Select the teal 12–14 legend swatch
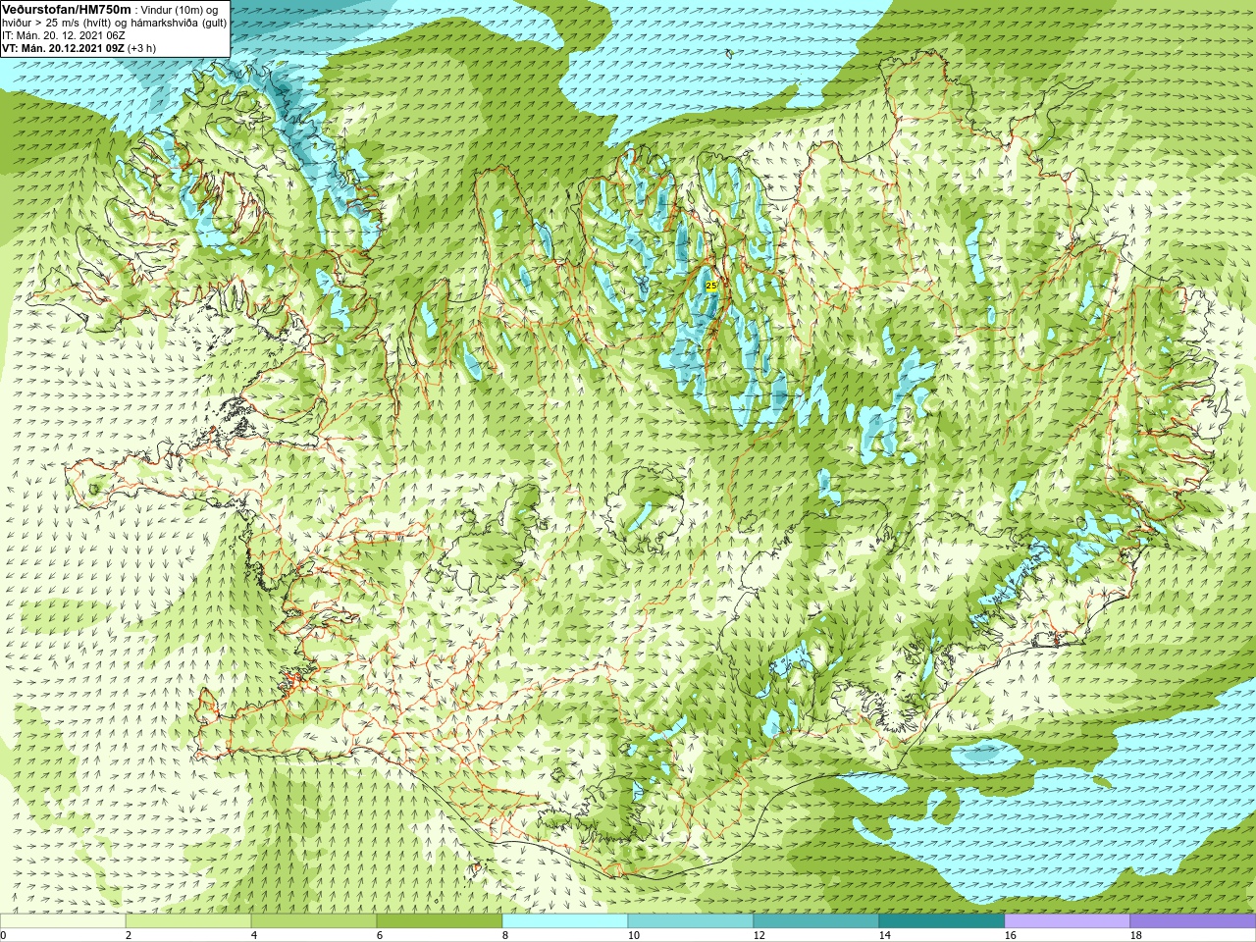This screenshot has height=942, width=1256. (816, 921)
